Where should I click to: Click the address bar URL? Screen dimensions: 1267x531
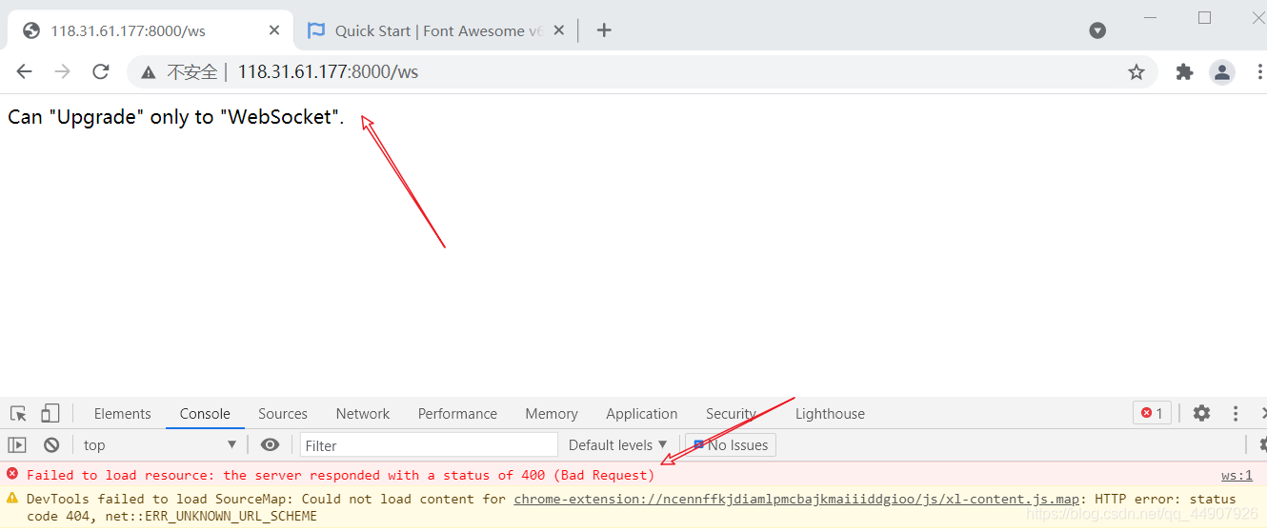[328, 71]
